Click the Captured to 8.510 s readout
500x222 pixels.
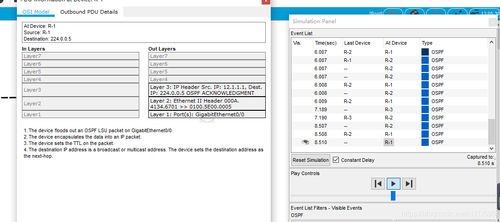[x=480, y=160]
